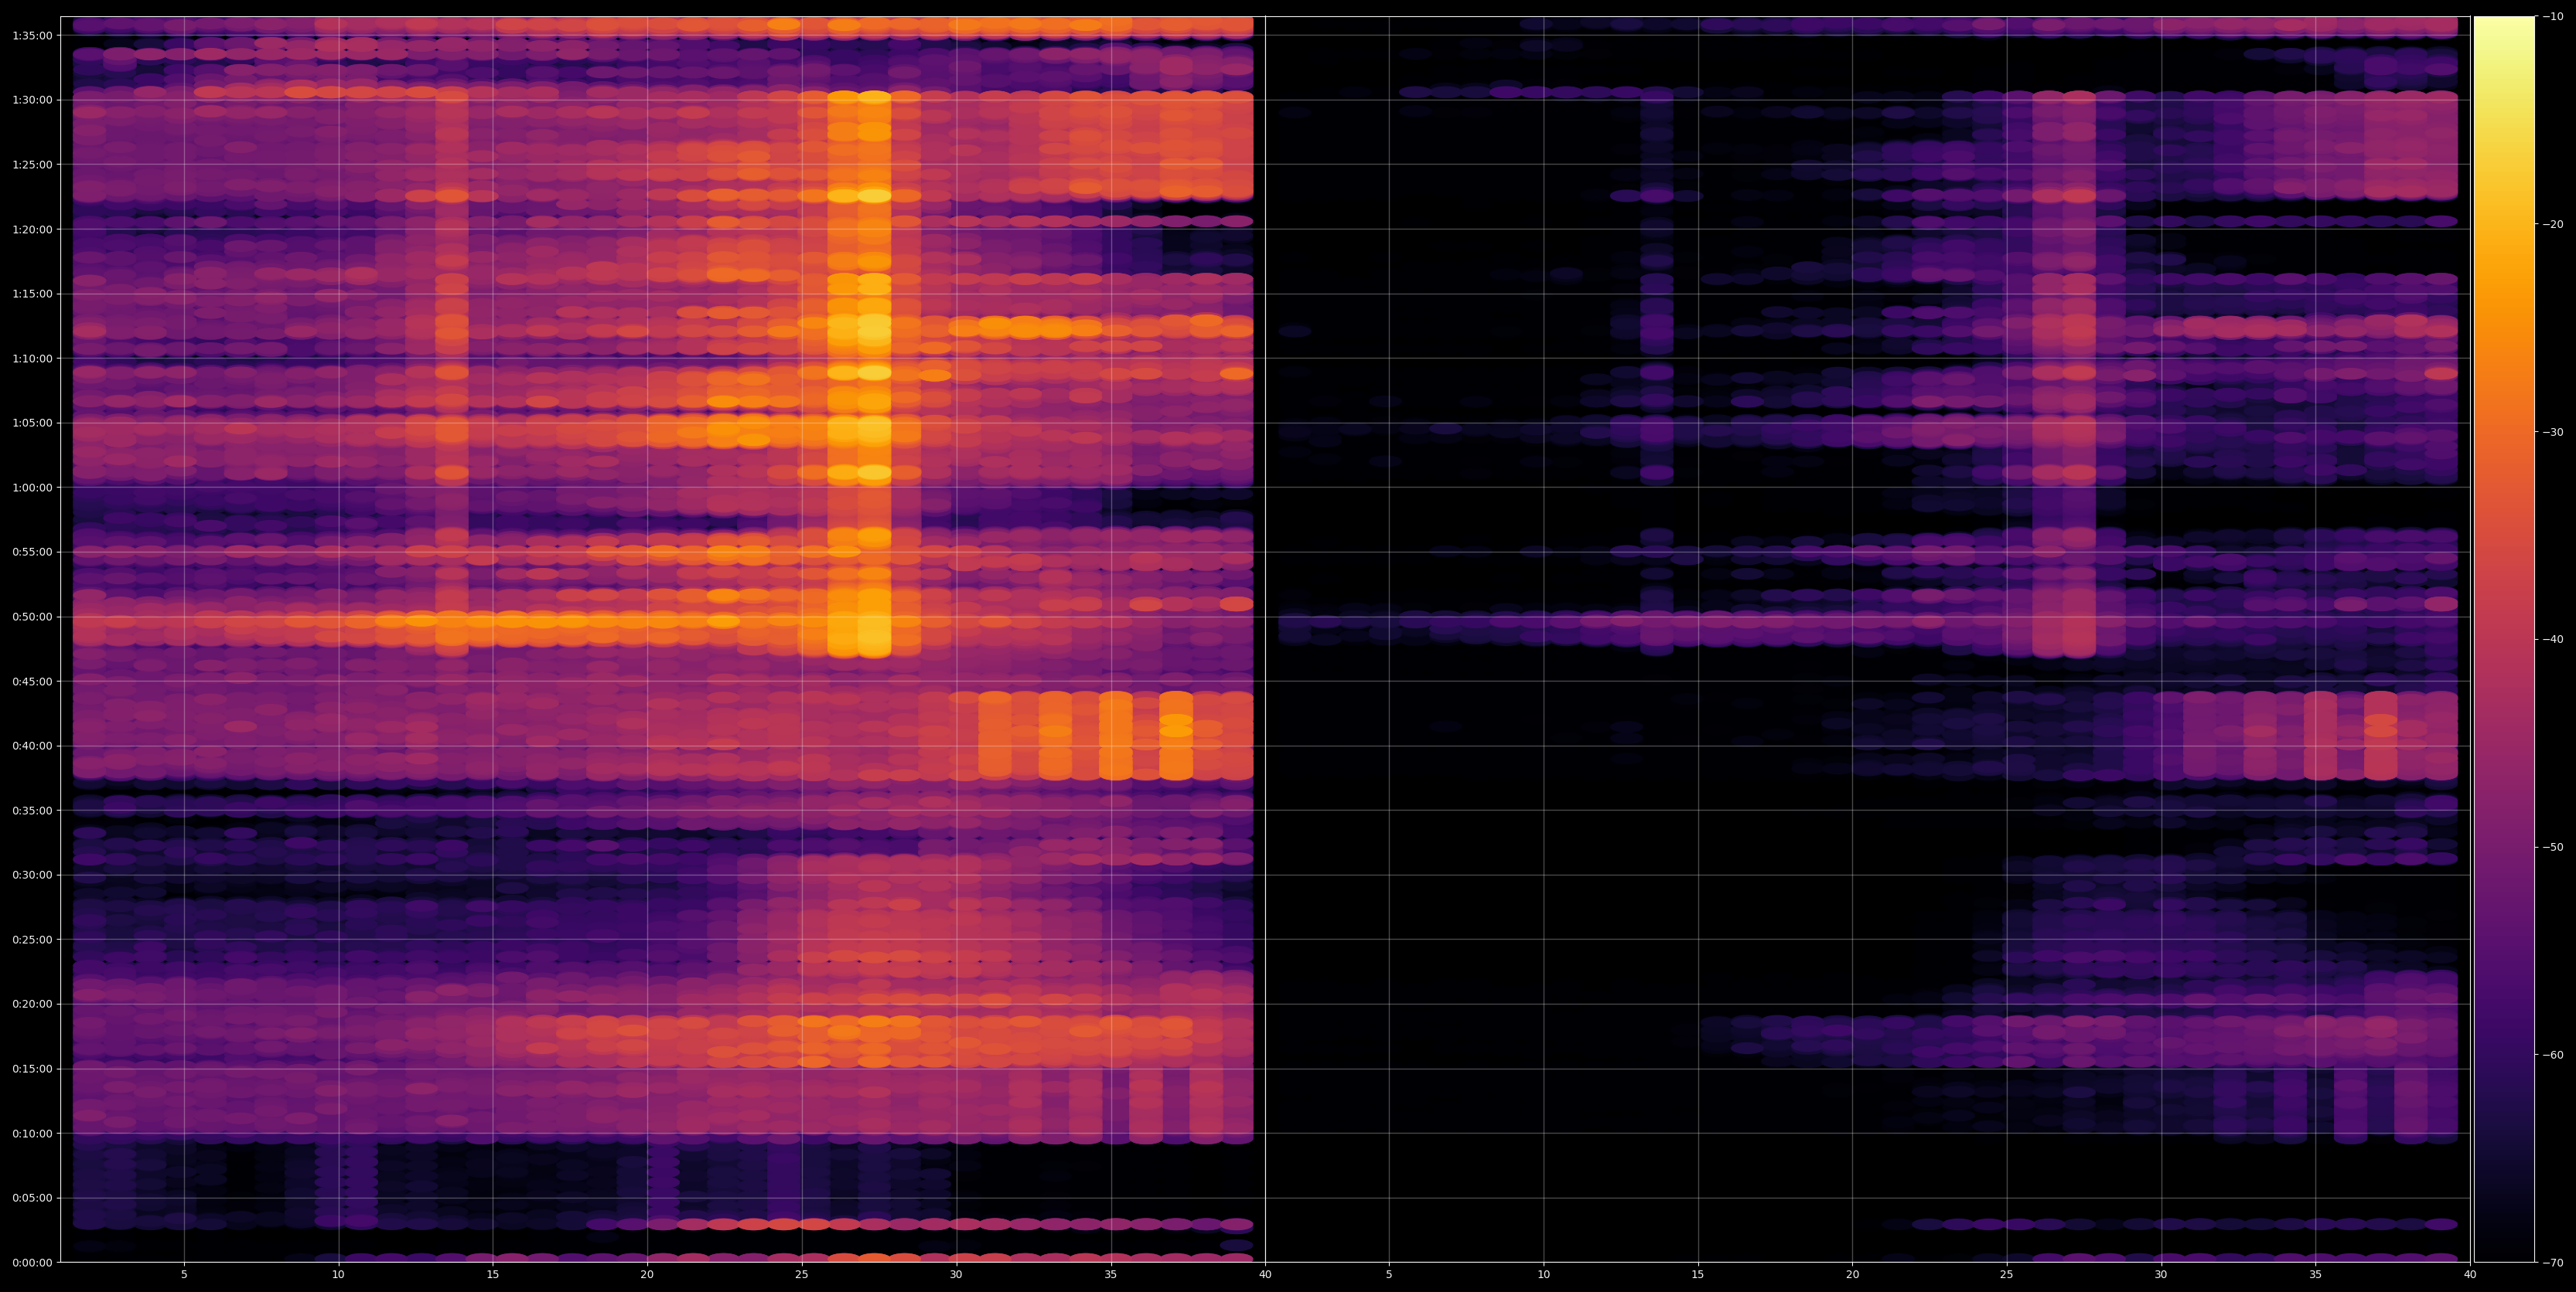Screen dimensions: 2576x1292
Task: Click the −30 colorbar tick label
Action: click(2553, 432)
